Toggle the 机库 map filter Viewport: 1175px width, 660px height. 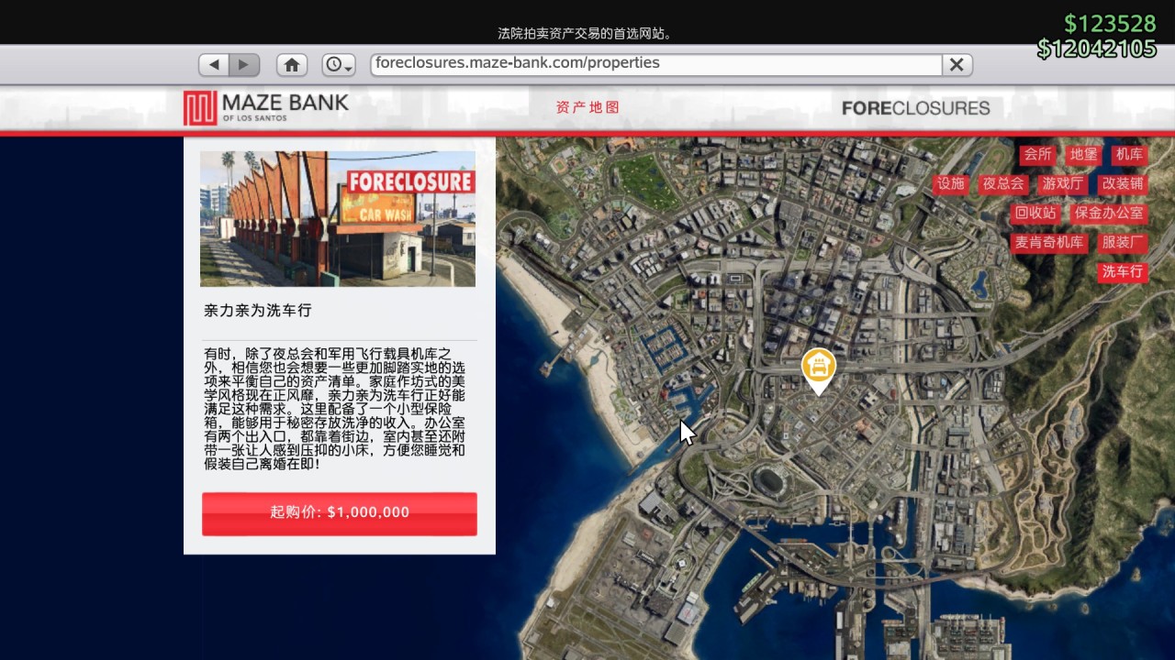coord(1130,155)
